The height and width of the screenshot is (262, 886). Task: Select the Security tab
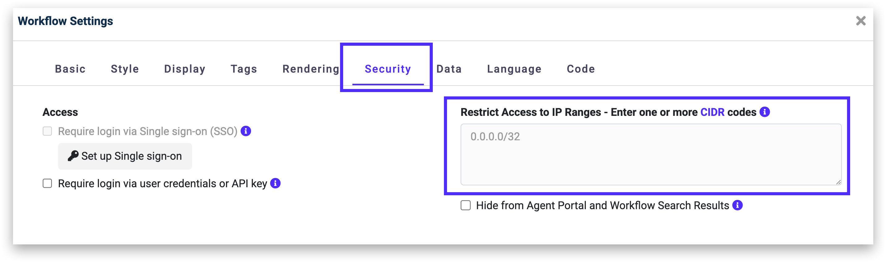click(388, 69)
